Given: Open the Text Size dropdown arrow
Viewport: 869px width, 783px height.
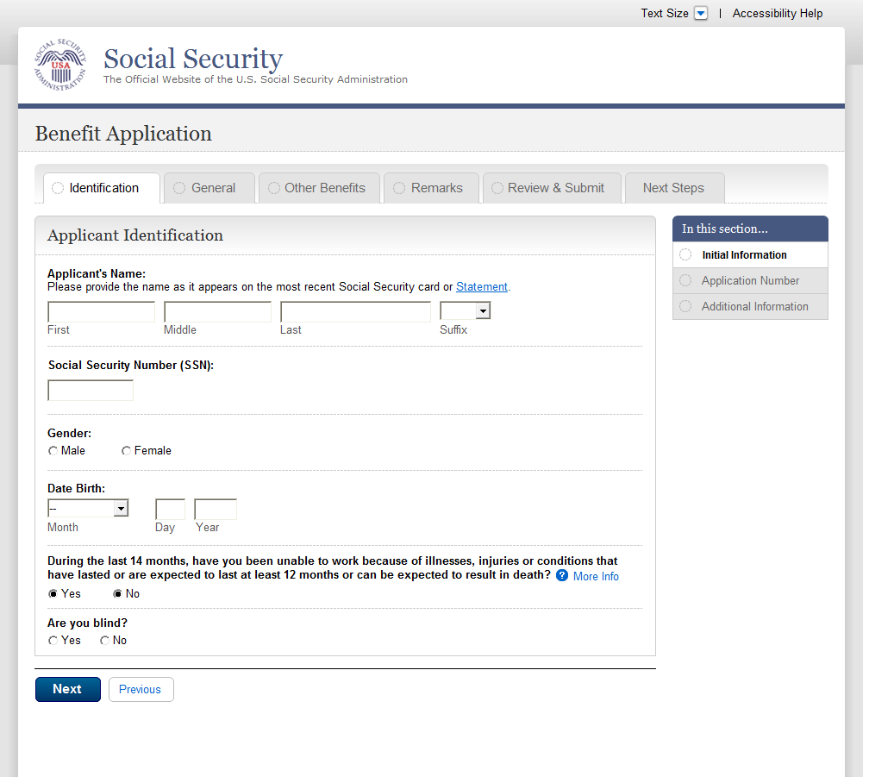Looking at the screenshot, I should click(x=701, y=14).
